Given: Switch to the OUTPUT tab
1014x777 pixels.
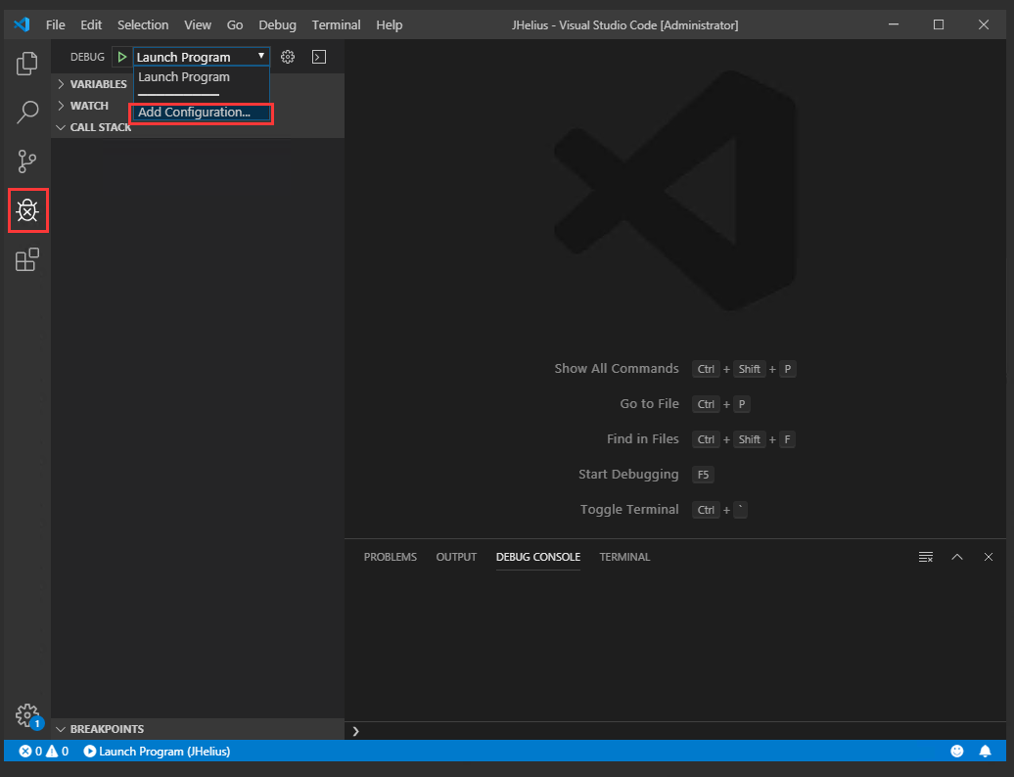Looking at the screenshot, I should click(x=456, y=557).
